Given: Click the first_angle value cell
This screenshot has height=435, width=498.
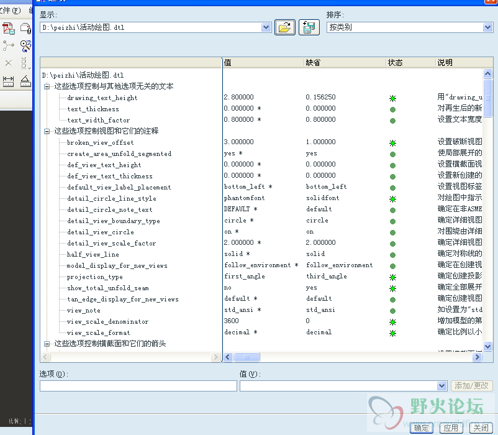Looking at the screenshot, I should (244, 277).
